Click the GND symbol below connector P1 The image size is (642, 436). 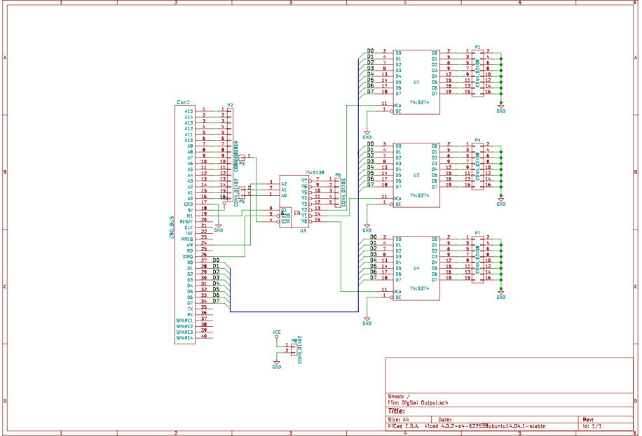[x=501, y=107]
